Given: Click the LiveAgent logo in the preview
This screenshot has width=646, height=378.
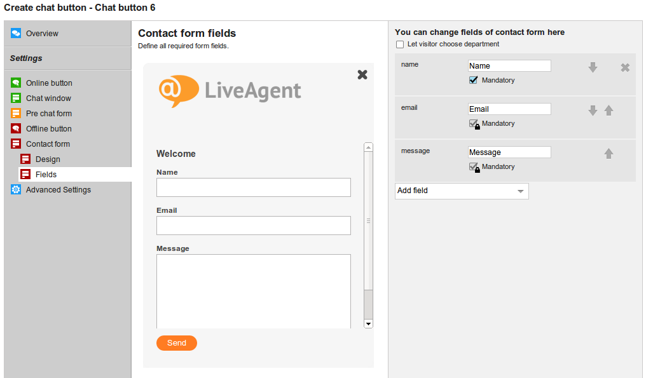Looking at the screenshot, I should click(x=230, y=91).
